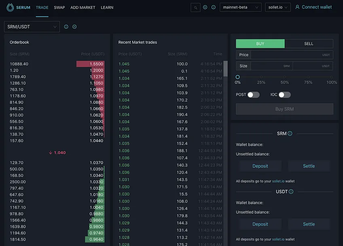
Task: Open the LEARN menu item
Action: coord(107,8)
